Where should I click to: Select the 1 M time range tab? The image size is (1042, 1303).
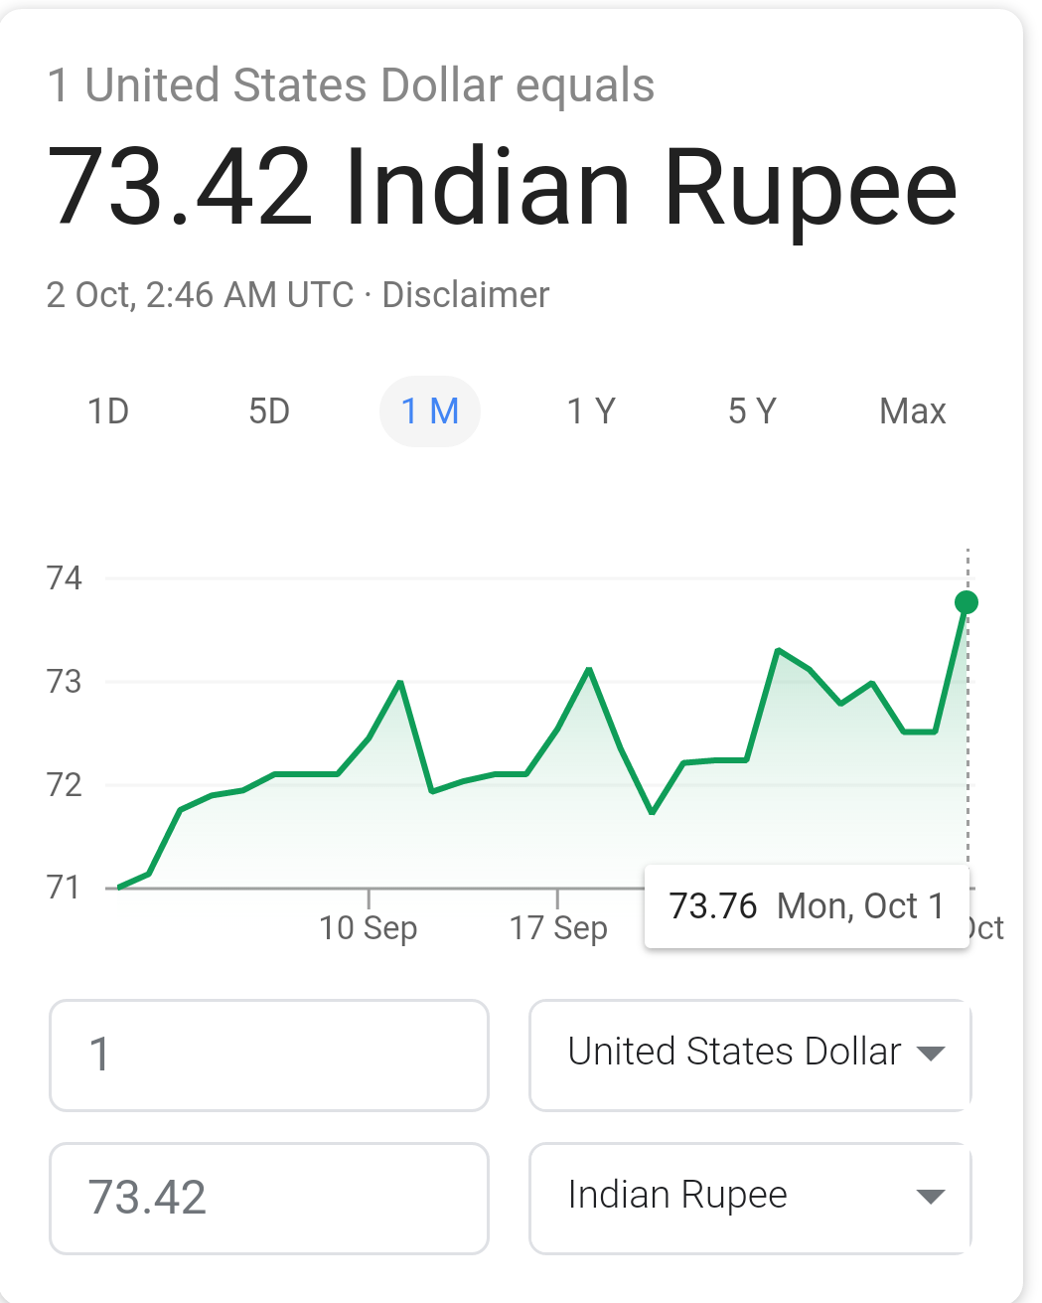click(x=430, y=410)
